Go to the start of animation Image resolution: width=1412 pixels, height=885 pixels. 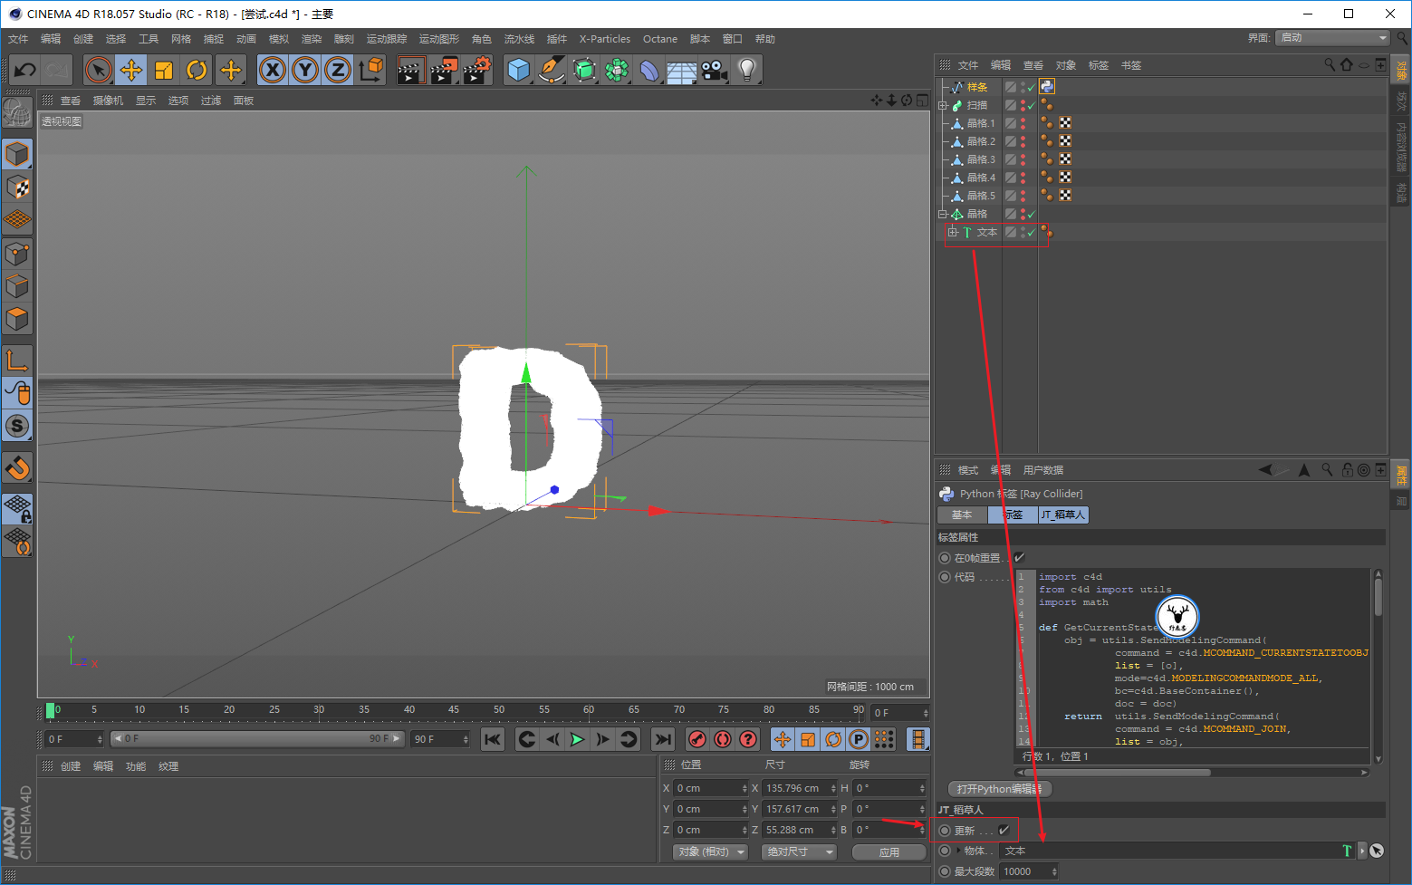pyautogui.click(x=493, y=739)
